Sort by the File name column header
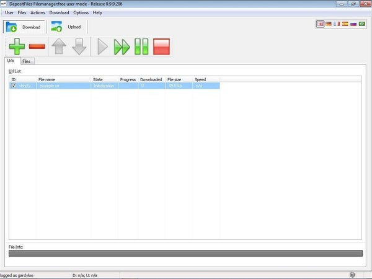The width and height of the screenshot is (372, 279). click(x=64, y=79)
